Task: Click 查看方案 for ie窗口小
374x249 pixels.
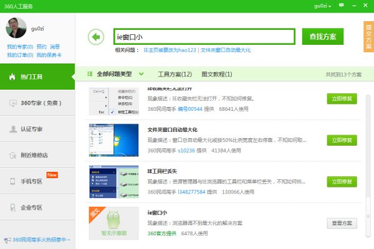Action: click(342, 223)
